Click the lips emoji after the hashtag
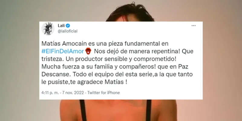Viewport: 242px width, 121px height. pos(88,51)
